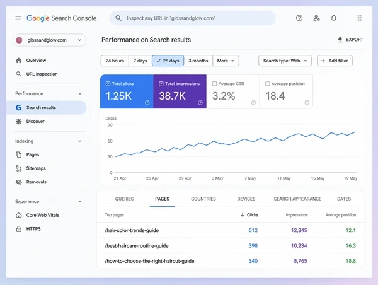Switch to the Queries tab
This screenshot has height=285, width=378.
[124, 199]
